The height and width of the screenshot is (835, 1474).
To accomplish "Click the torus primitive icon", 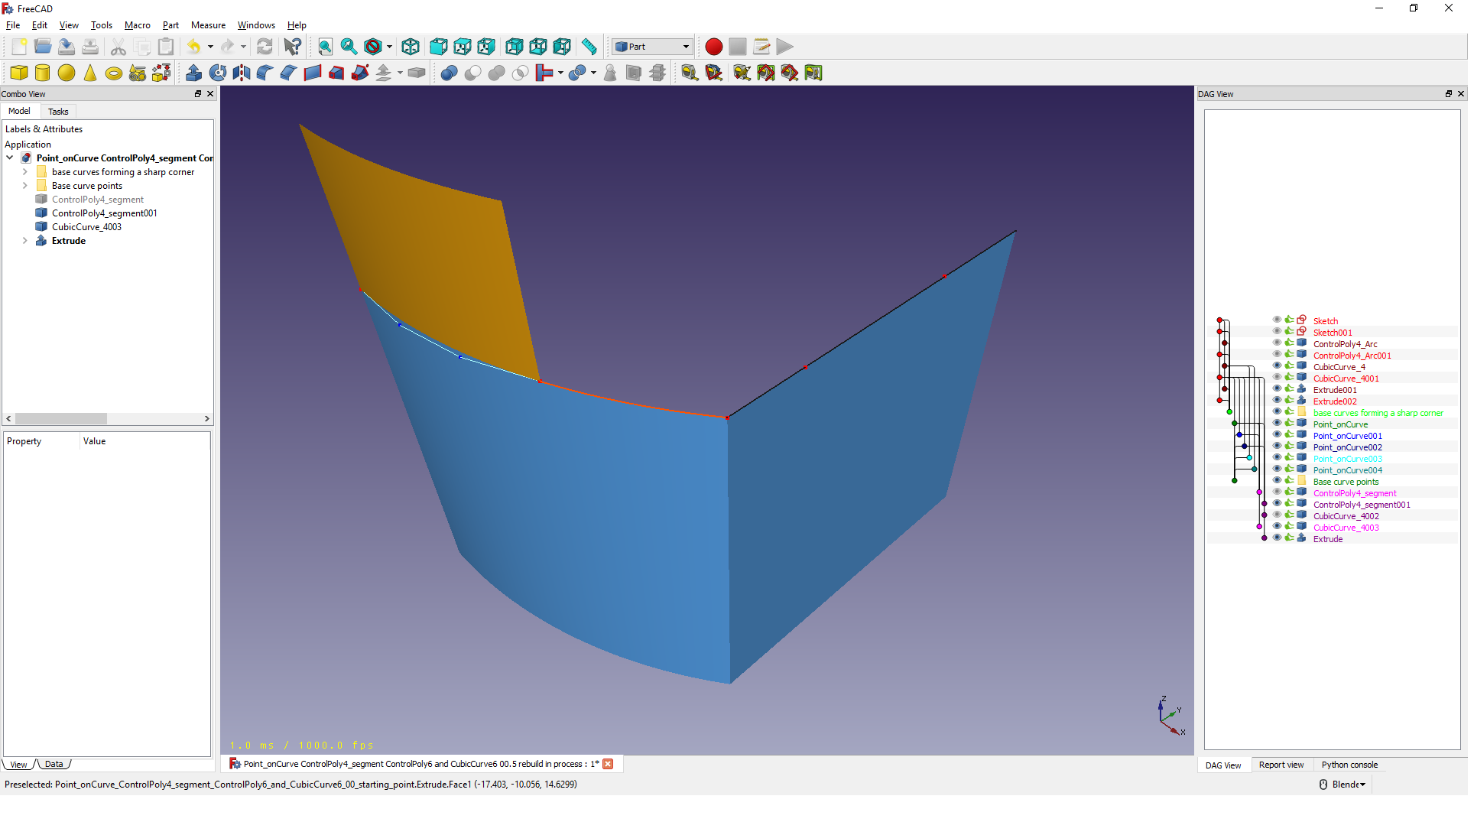I will [114, 73].
